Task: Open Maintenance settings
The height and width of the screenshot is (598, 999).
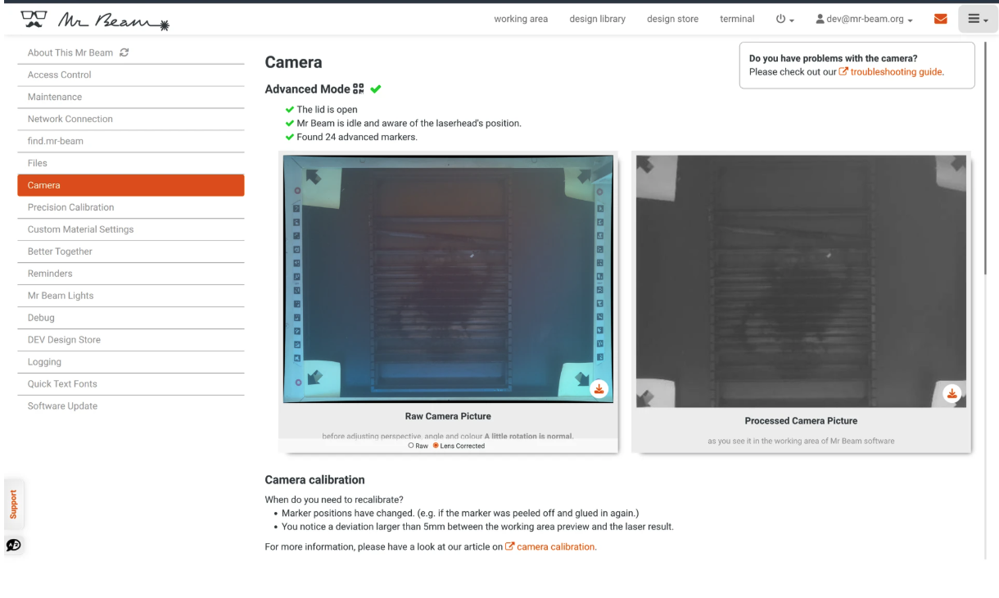Action: [x=131, y=97]
